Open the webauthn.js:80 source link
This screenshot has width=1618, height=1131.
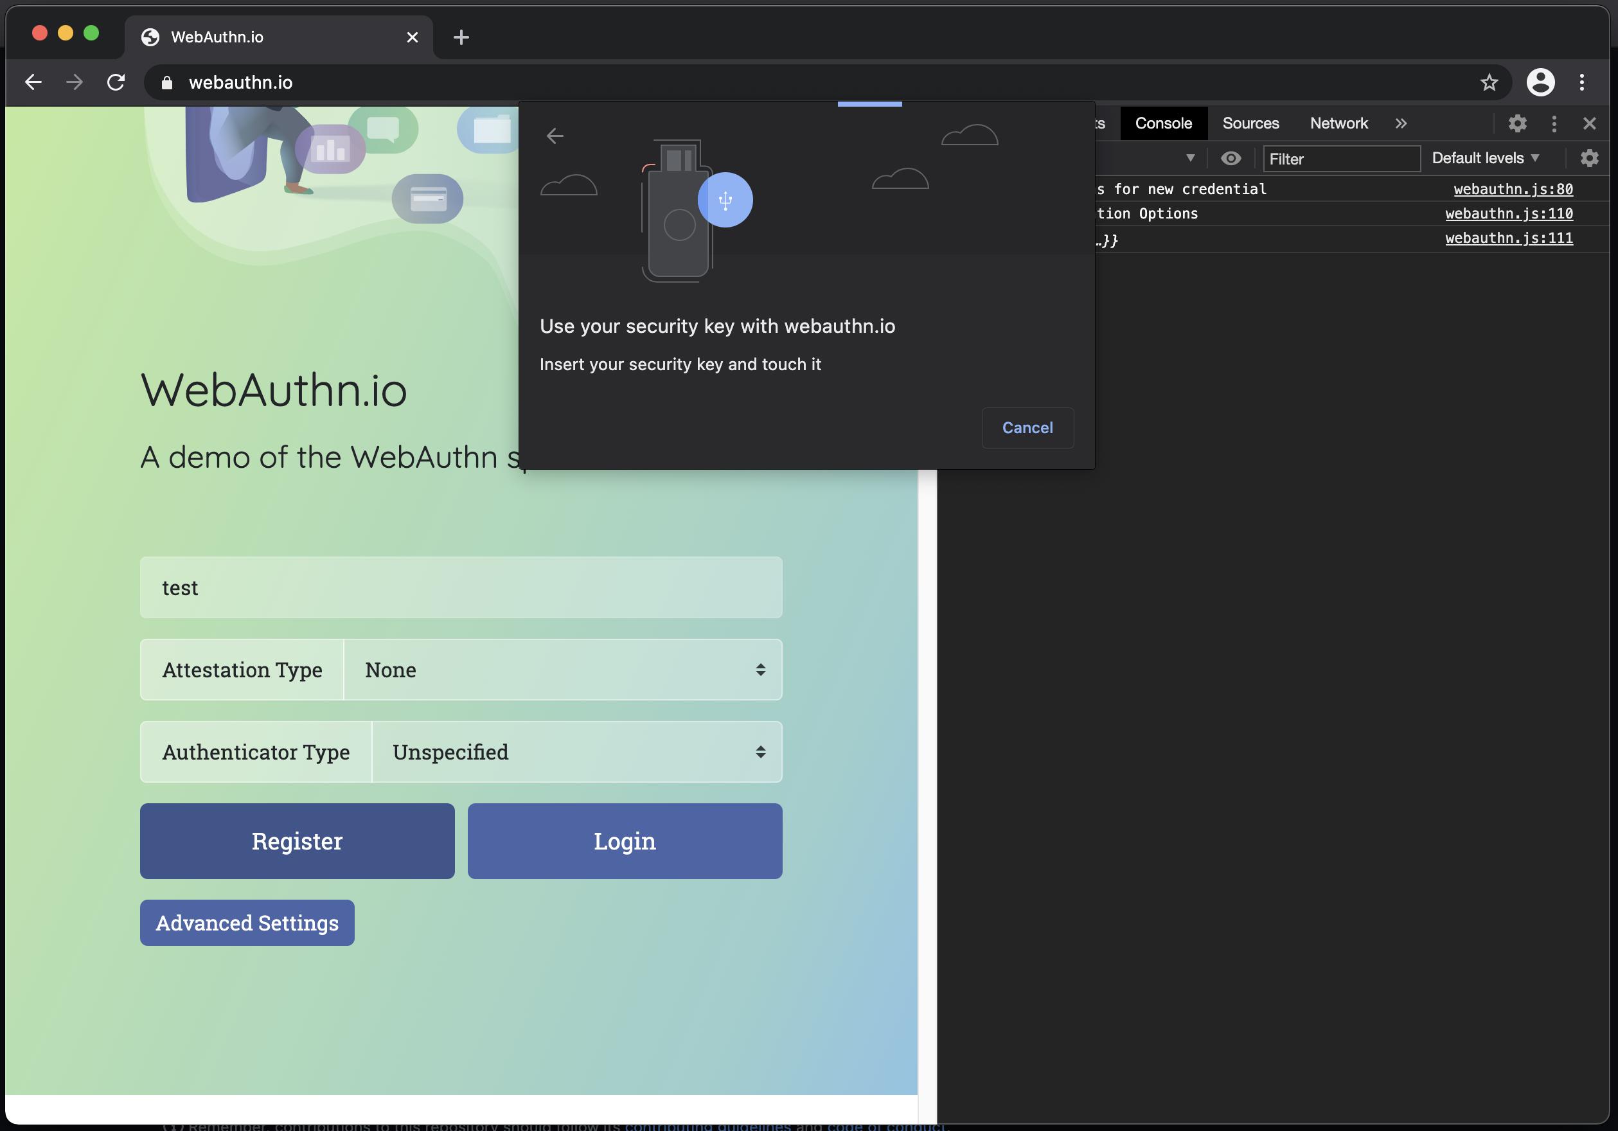(x=1512, y=189)
